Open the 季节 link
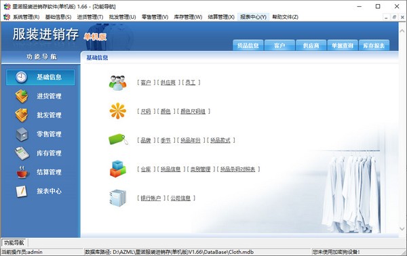The height and width of the screenshot is (256, 407). (166, 140)
